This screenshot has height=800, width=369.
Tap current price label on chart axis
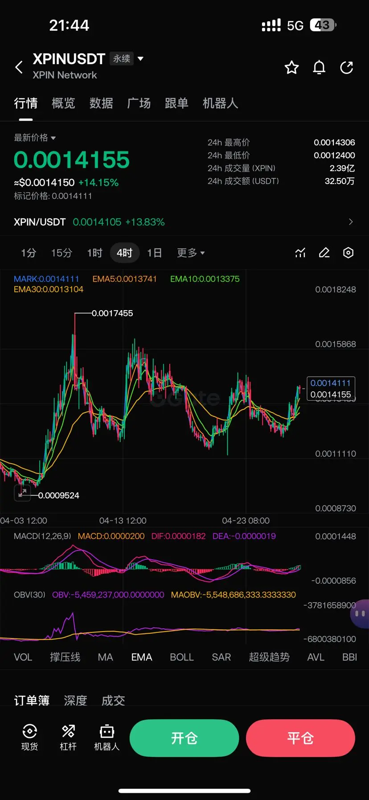click(x=331, y=389)
